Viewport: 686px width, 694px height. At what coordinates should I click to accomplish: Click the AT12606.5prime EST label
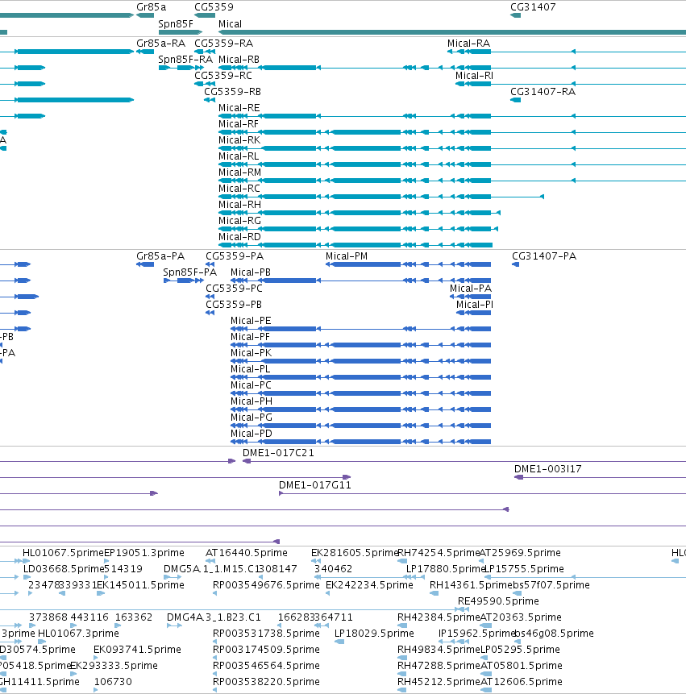tap(522, 682)
